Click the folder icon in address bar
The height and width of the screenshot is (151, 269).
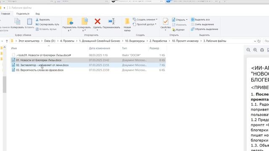(x=12, y=41)
